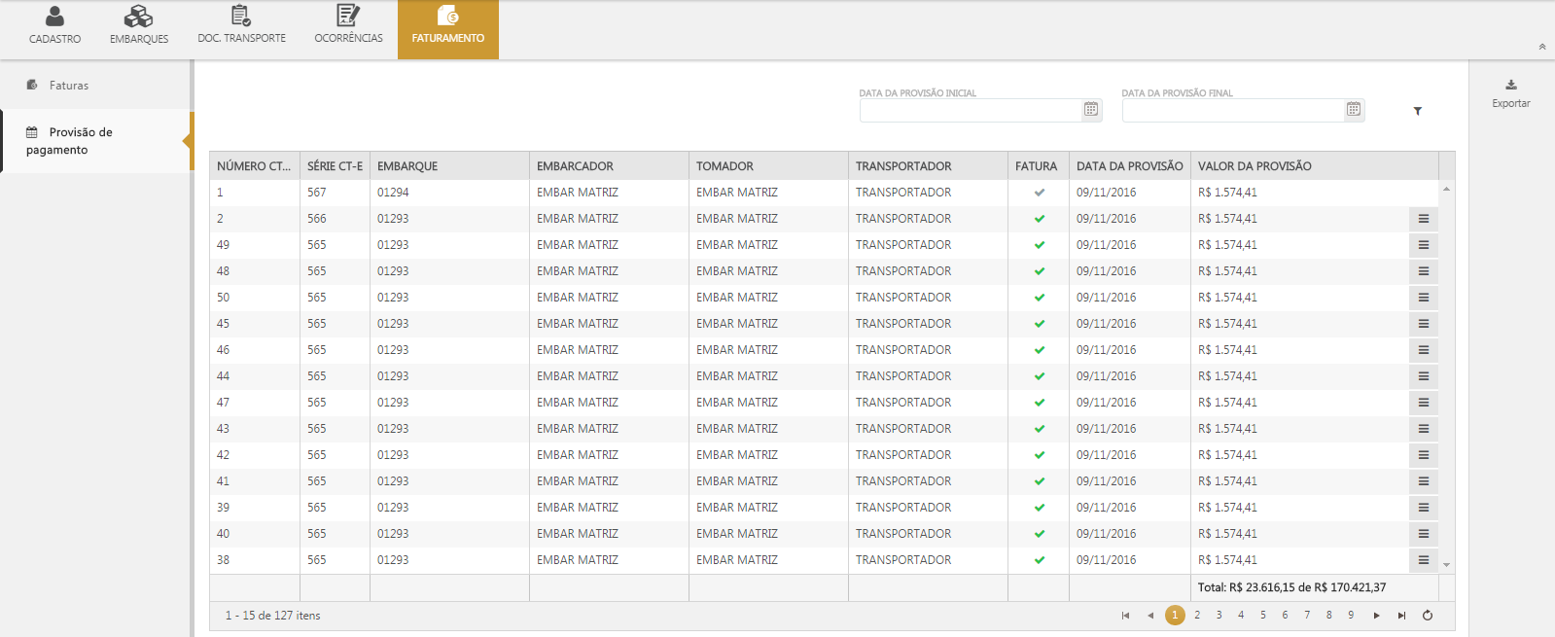Go to next page arrow

pos(1376,616)
